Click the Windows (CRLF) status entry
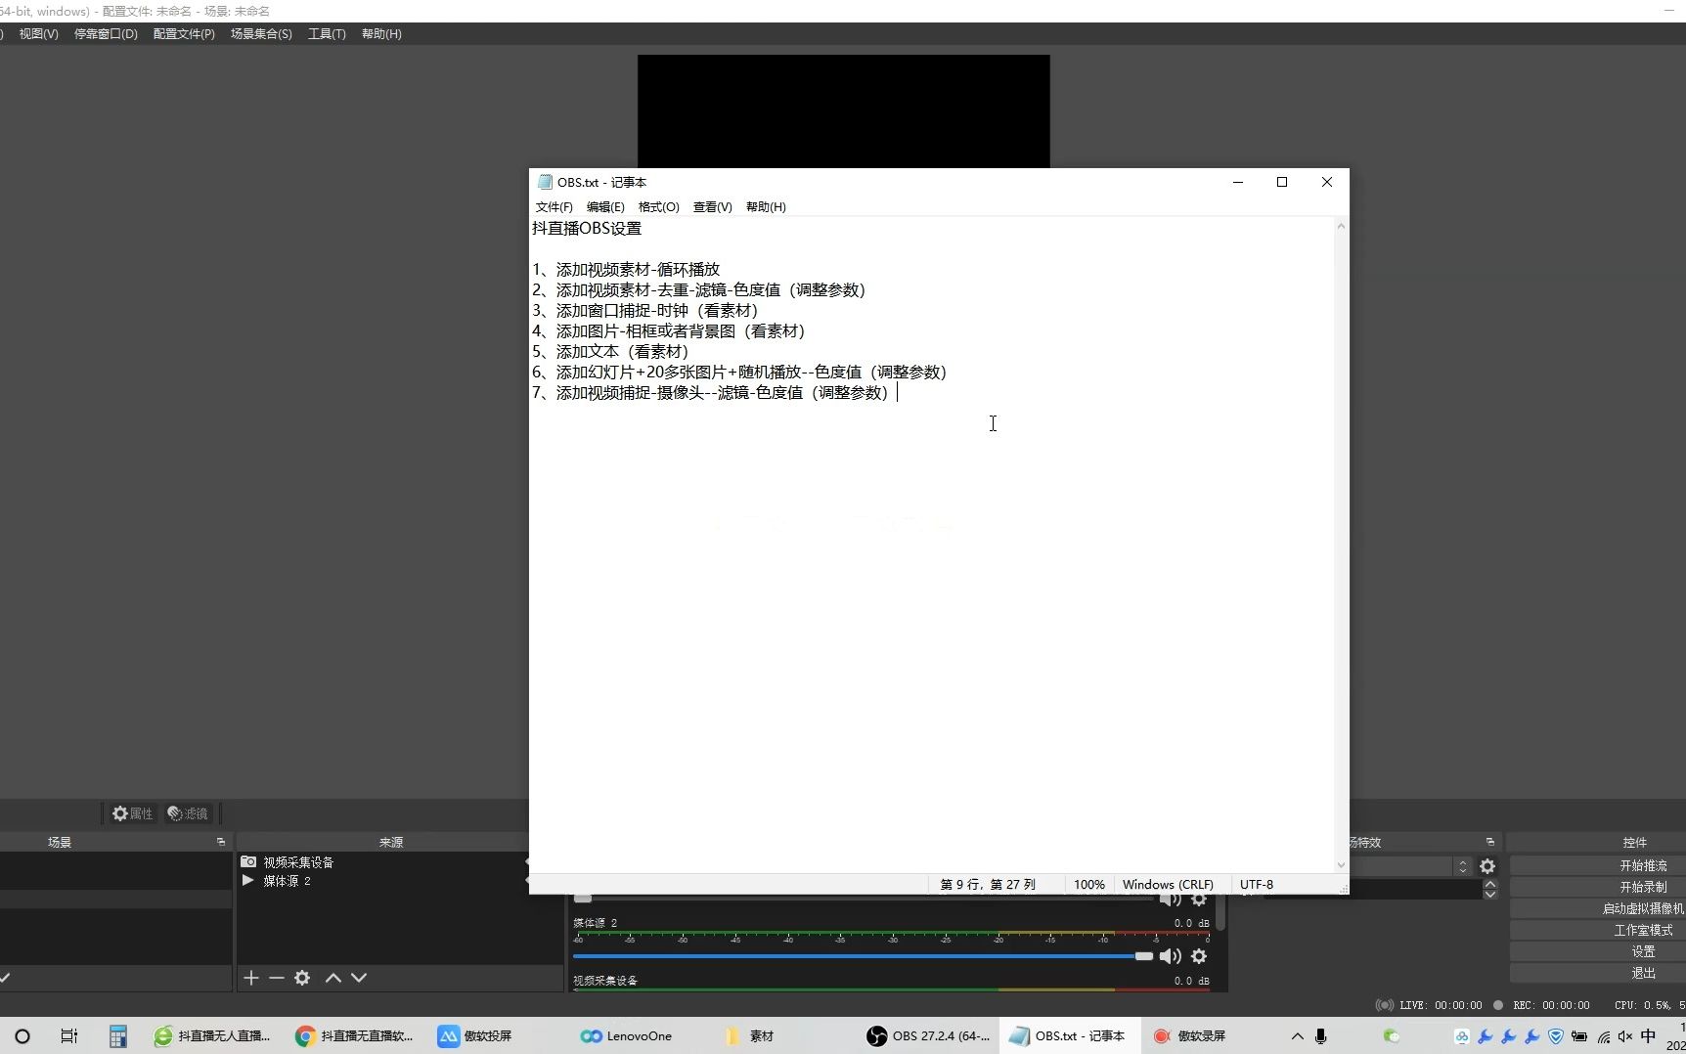This screenshot has width=1686, height=1054. 1168,885
